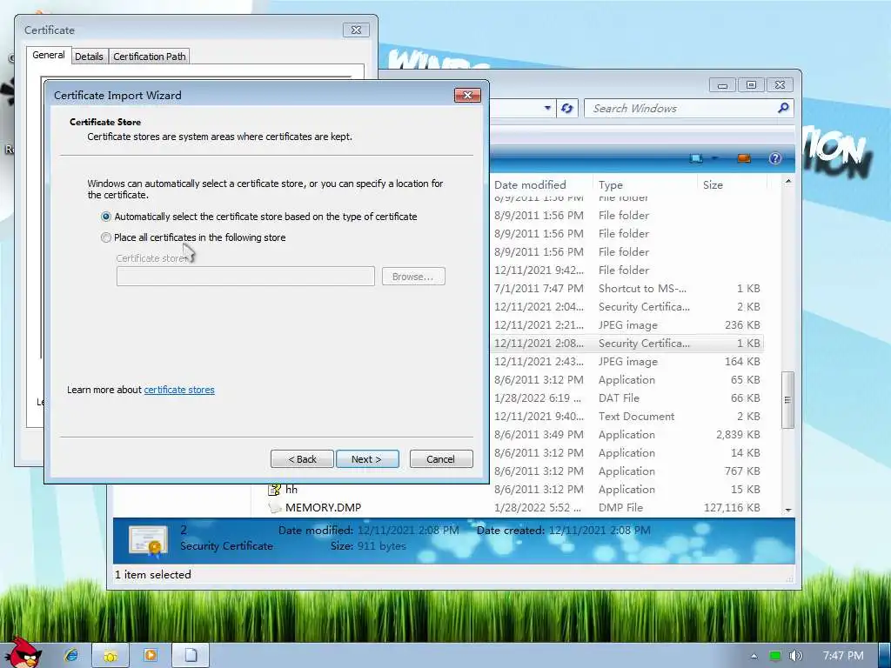Image resolution: width=891 pixels, height=668 pixels.
Task: Close the Certificate Import Wizard window
Action: click(x=467, y=96)
